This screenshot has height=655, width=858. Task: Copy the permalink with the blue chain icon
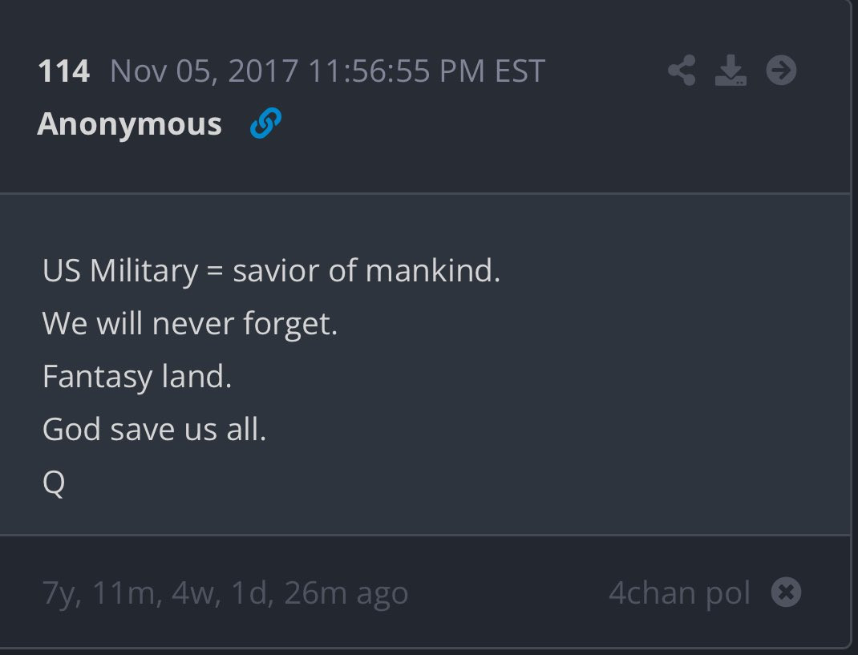265,124
